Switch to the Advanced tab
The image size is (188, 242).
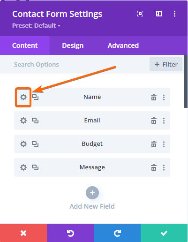pyautogui.click(x=123, y=45)
